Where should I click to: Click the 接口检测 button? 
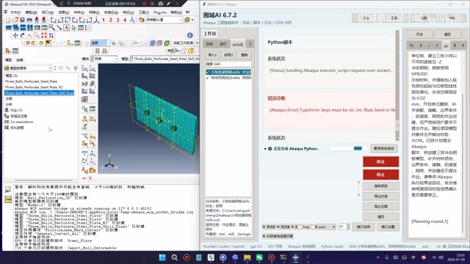364,227
